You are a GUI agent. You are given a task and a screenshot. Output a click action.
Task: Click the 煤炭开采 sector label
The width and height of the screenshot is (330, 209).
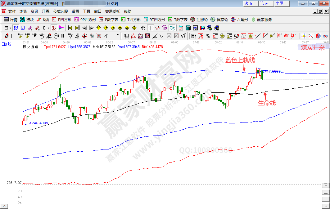coord(312,47)
